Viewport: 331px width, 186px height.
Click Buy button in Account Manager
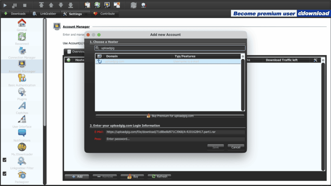tap(132, 177)
